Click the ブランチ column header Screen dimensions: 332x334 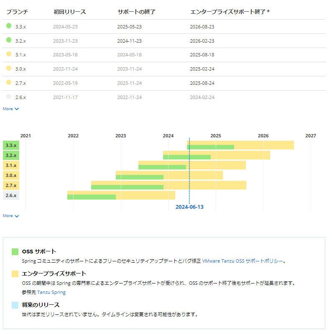tap(17, 12)
